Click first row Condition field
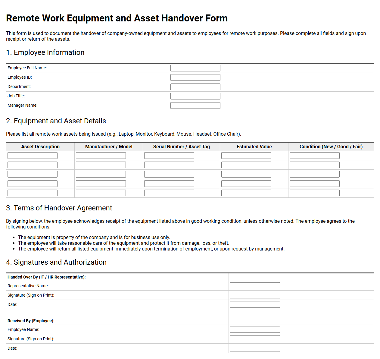Screen dimensions: 380x359 point(315,156)
